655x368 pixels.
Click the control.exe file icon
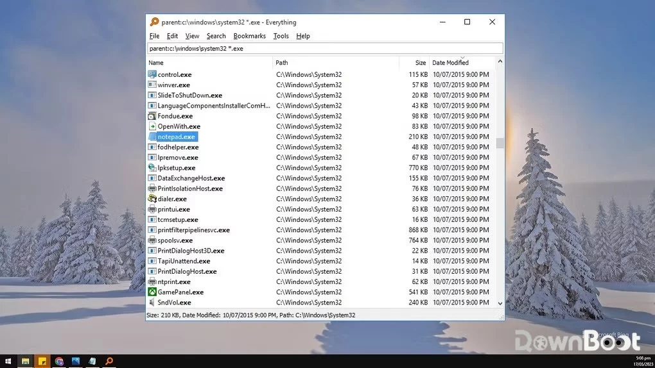pyautogui.click(x=152, y=74)
